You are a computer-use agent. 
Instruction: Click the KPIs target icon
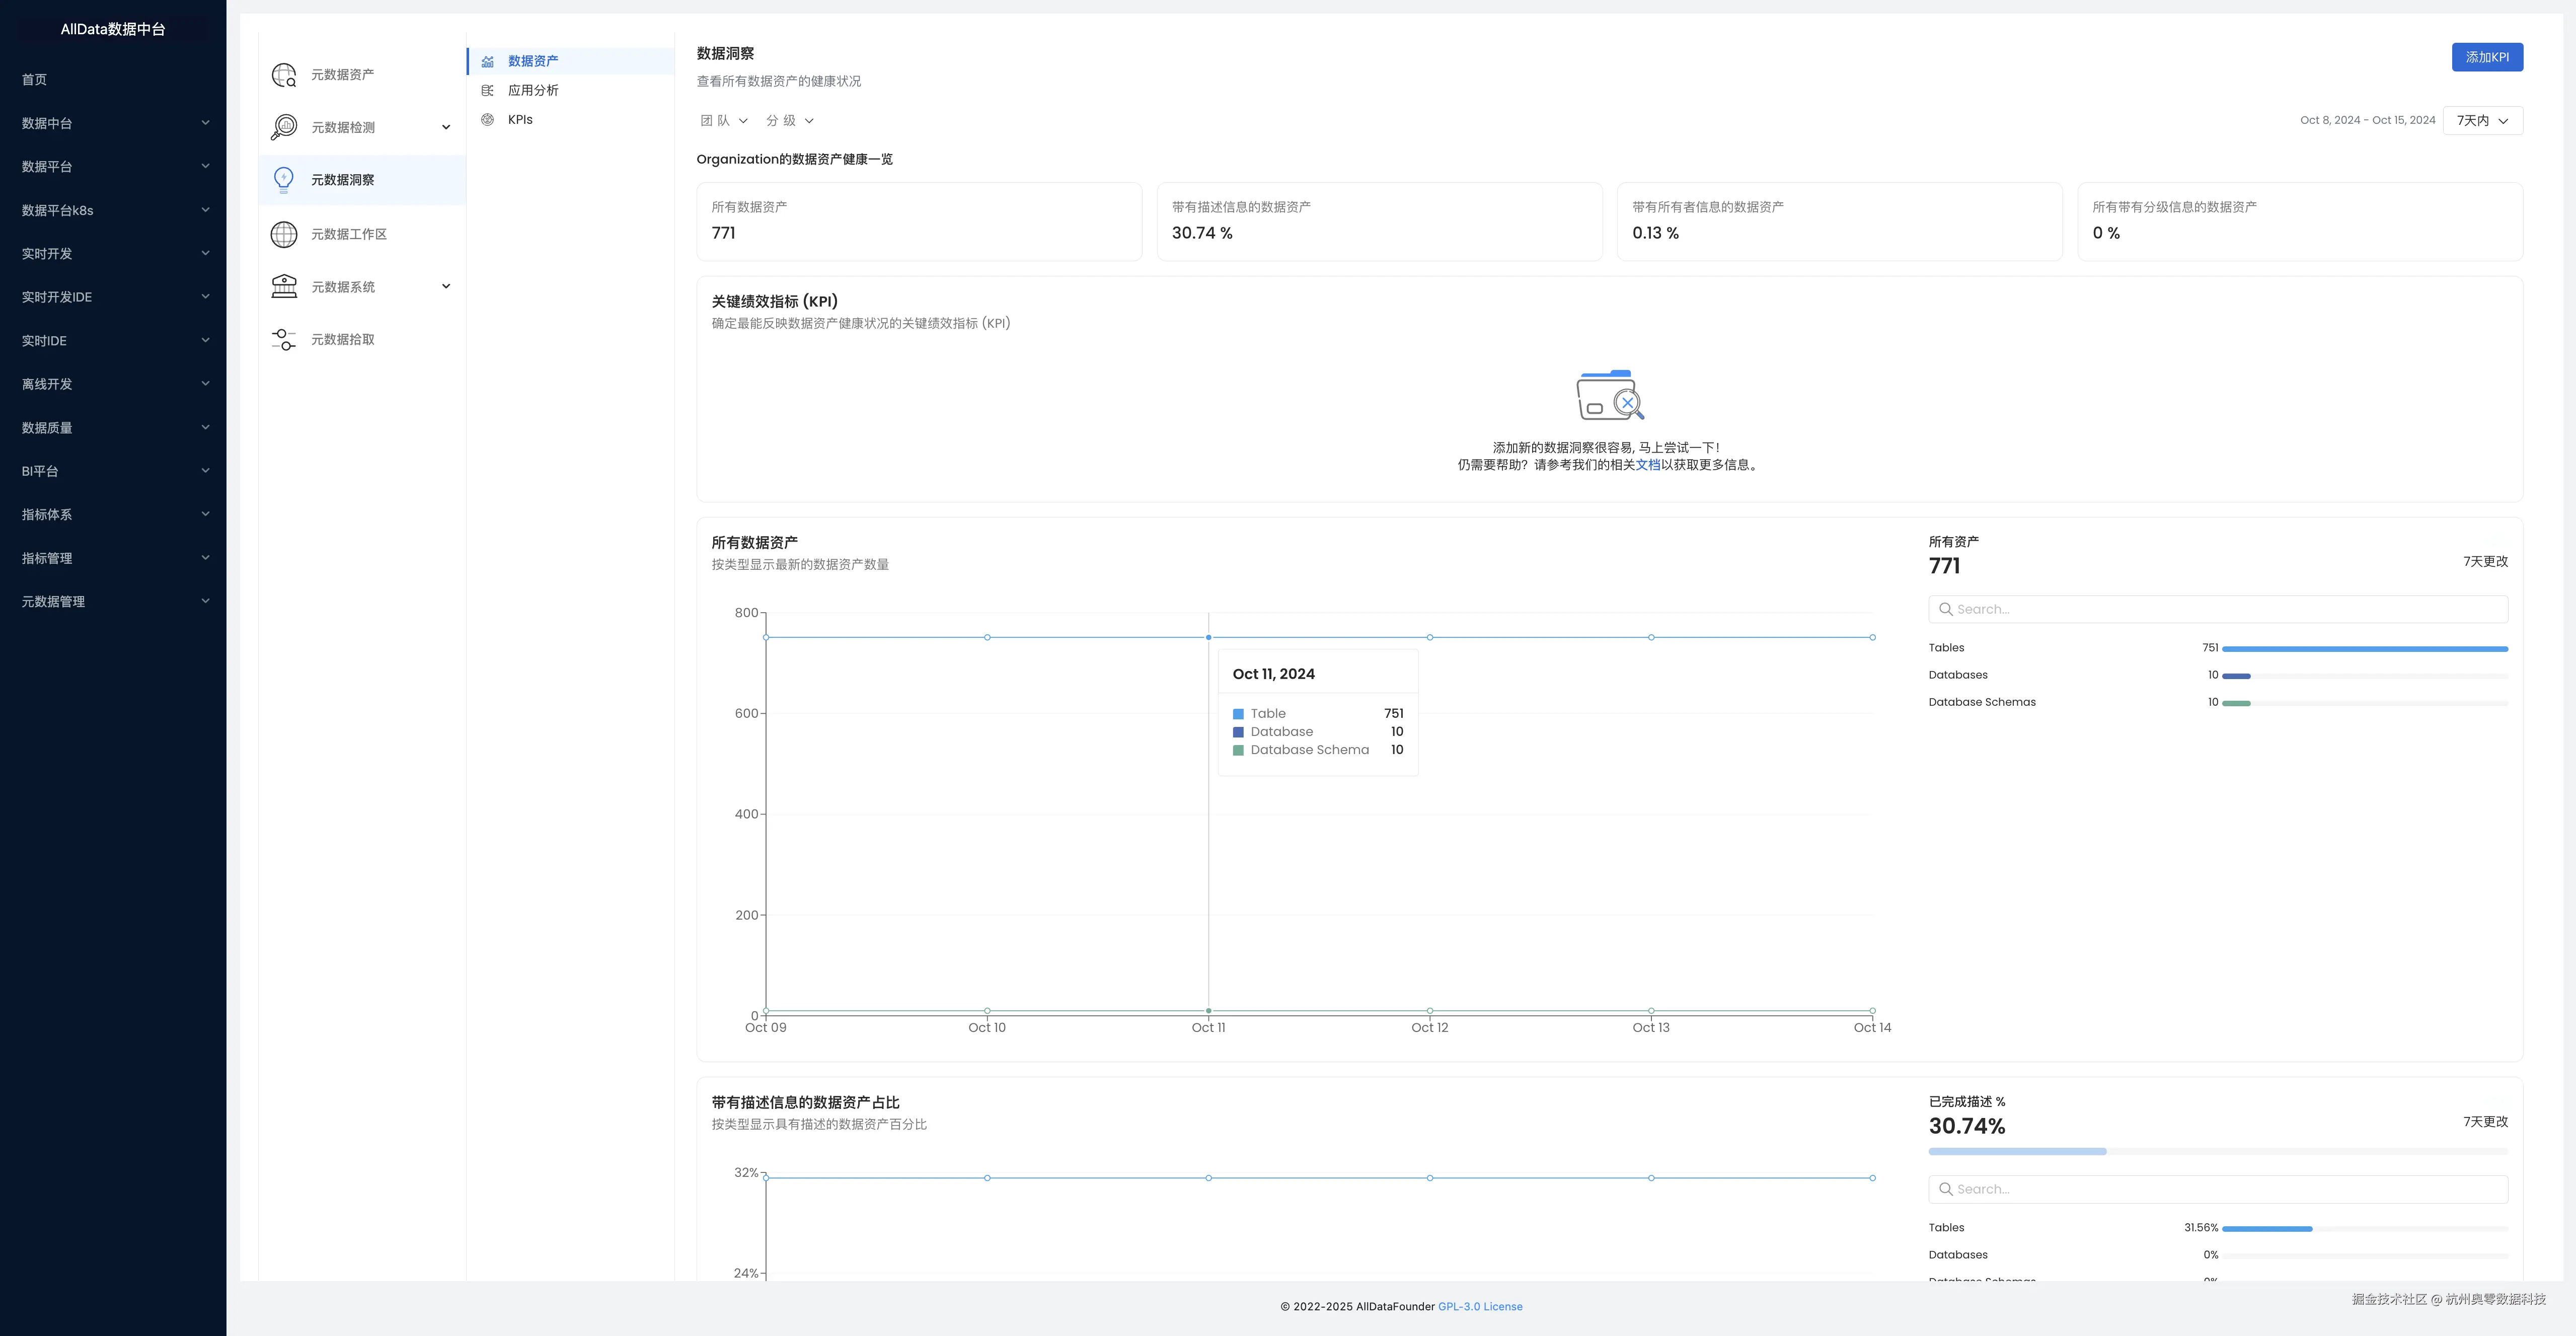488,120
